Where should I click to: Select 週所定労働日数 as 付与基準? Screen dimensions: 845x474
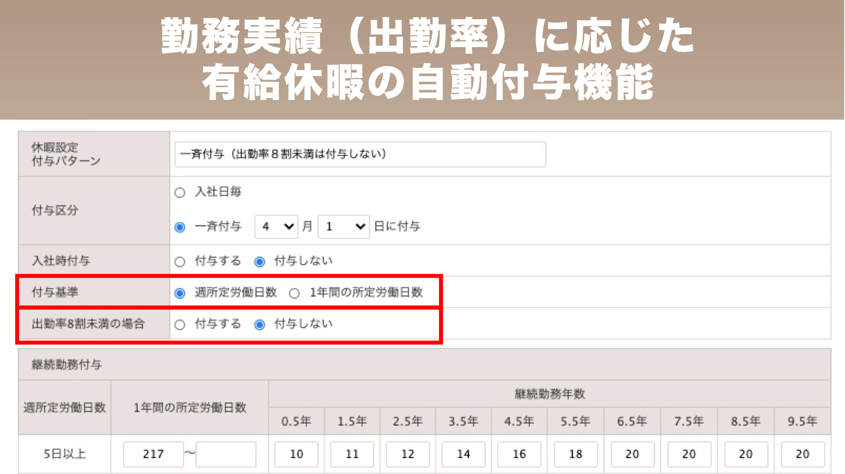(x=180, y=293)
